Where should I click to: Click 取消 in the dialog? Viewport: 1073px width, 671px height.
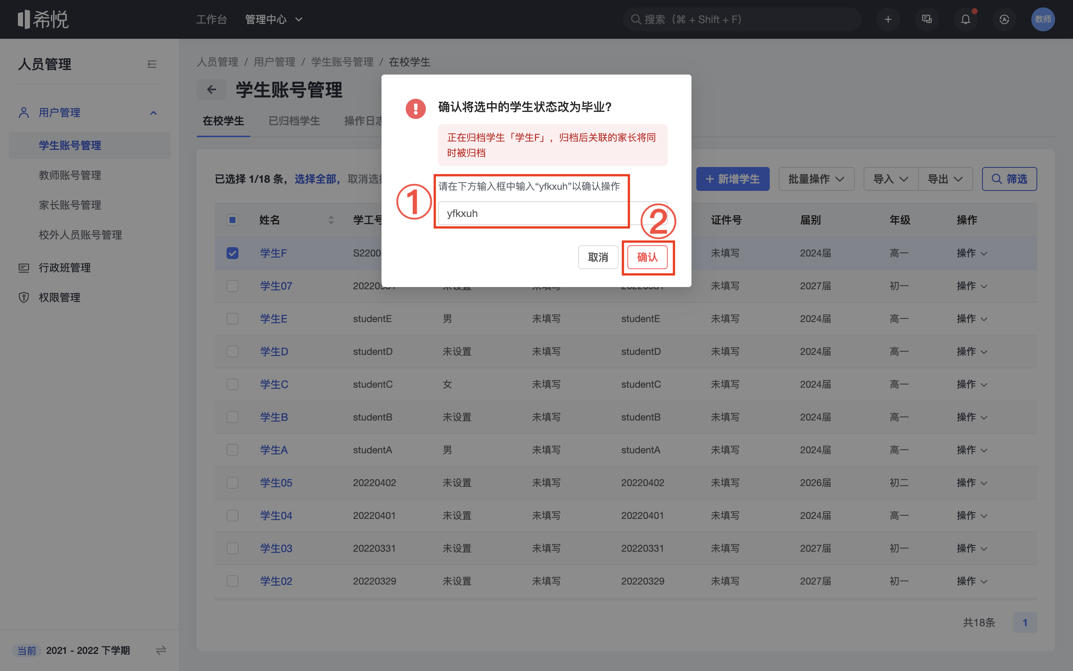[x=598, y=257]
